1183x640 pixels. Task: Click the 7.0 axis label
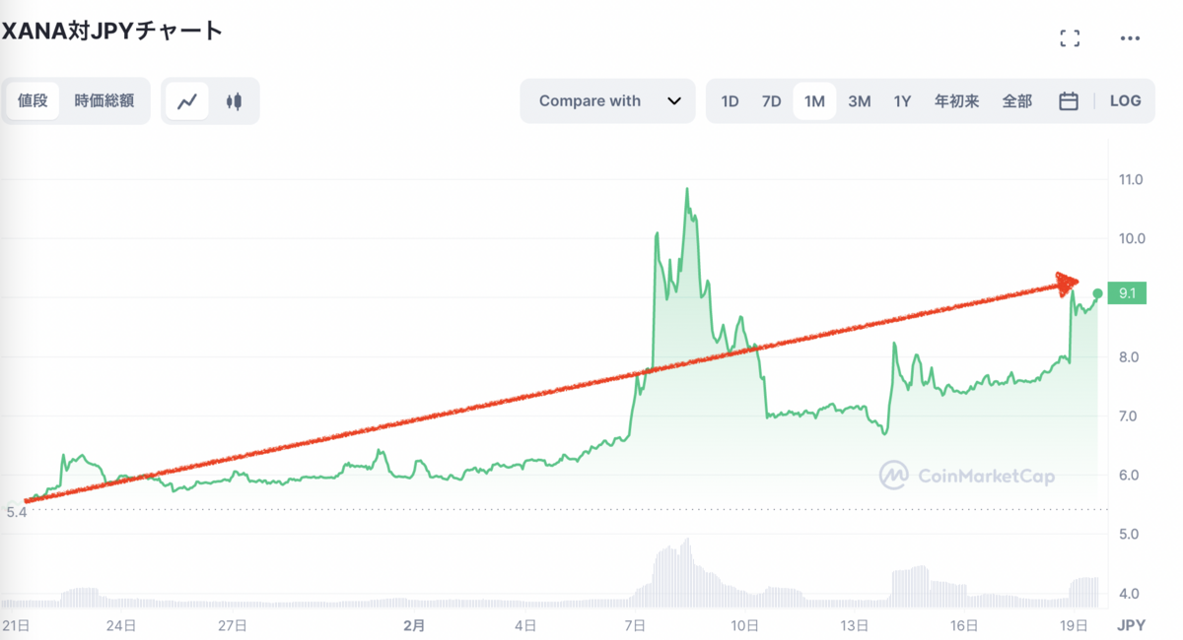[1130, 416]
